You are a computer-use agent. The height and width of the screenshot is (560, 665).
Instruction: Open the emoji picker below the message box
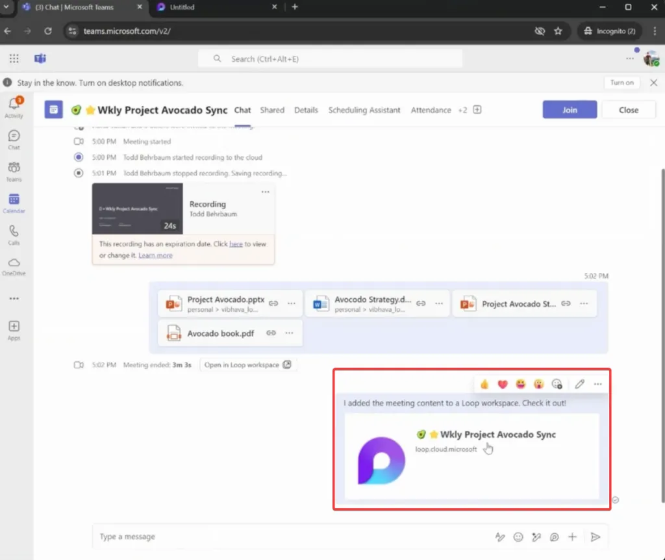coord(518,537)
